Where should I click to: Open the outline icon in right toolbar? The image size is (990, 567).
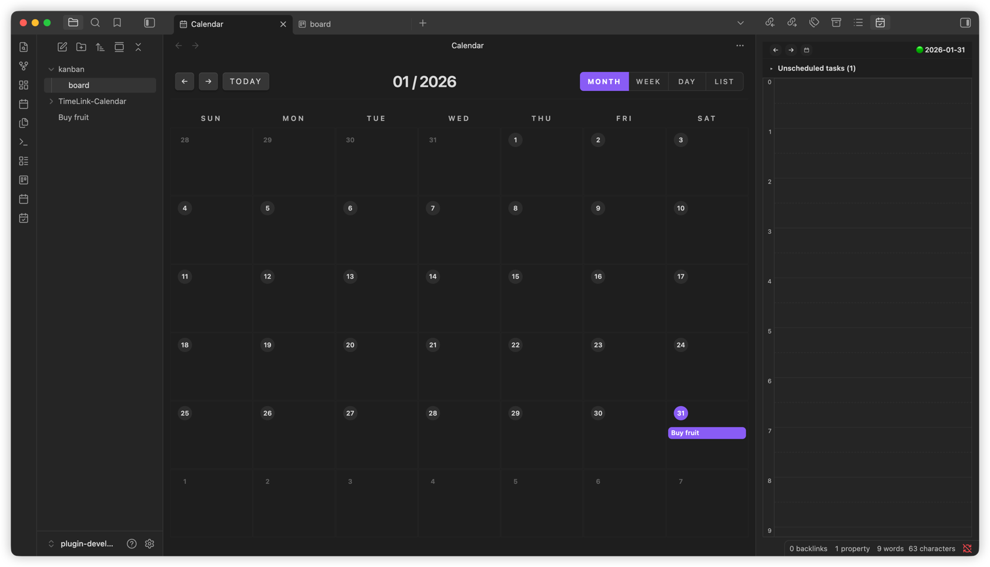[x=857, y=22]
